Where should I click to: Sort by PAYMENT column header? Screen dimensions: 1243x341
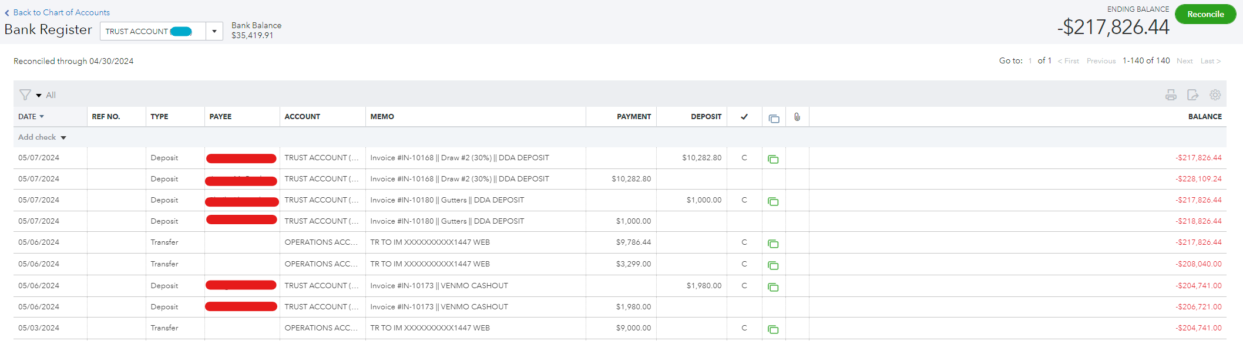(634, 117)
